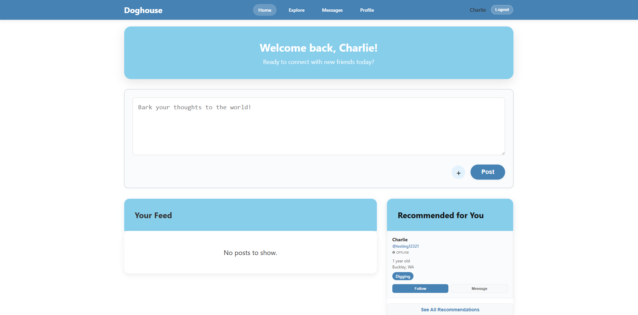
Task: Click the Recommended for You heading
Action: pos(440,215)
